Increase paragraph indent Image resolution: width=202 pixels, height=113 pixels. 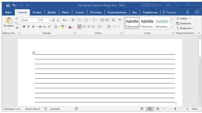107,20
